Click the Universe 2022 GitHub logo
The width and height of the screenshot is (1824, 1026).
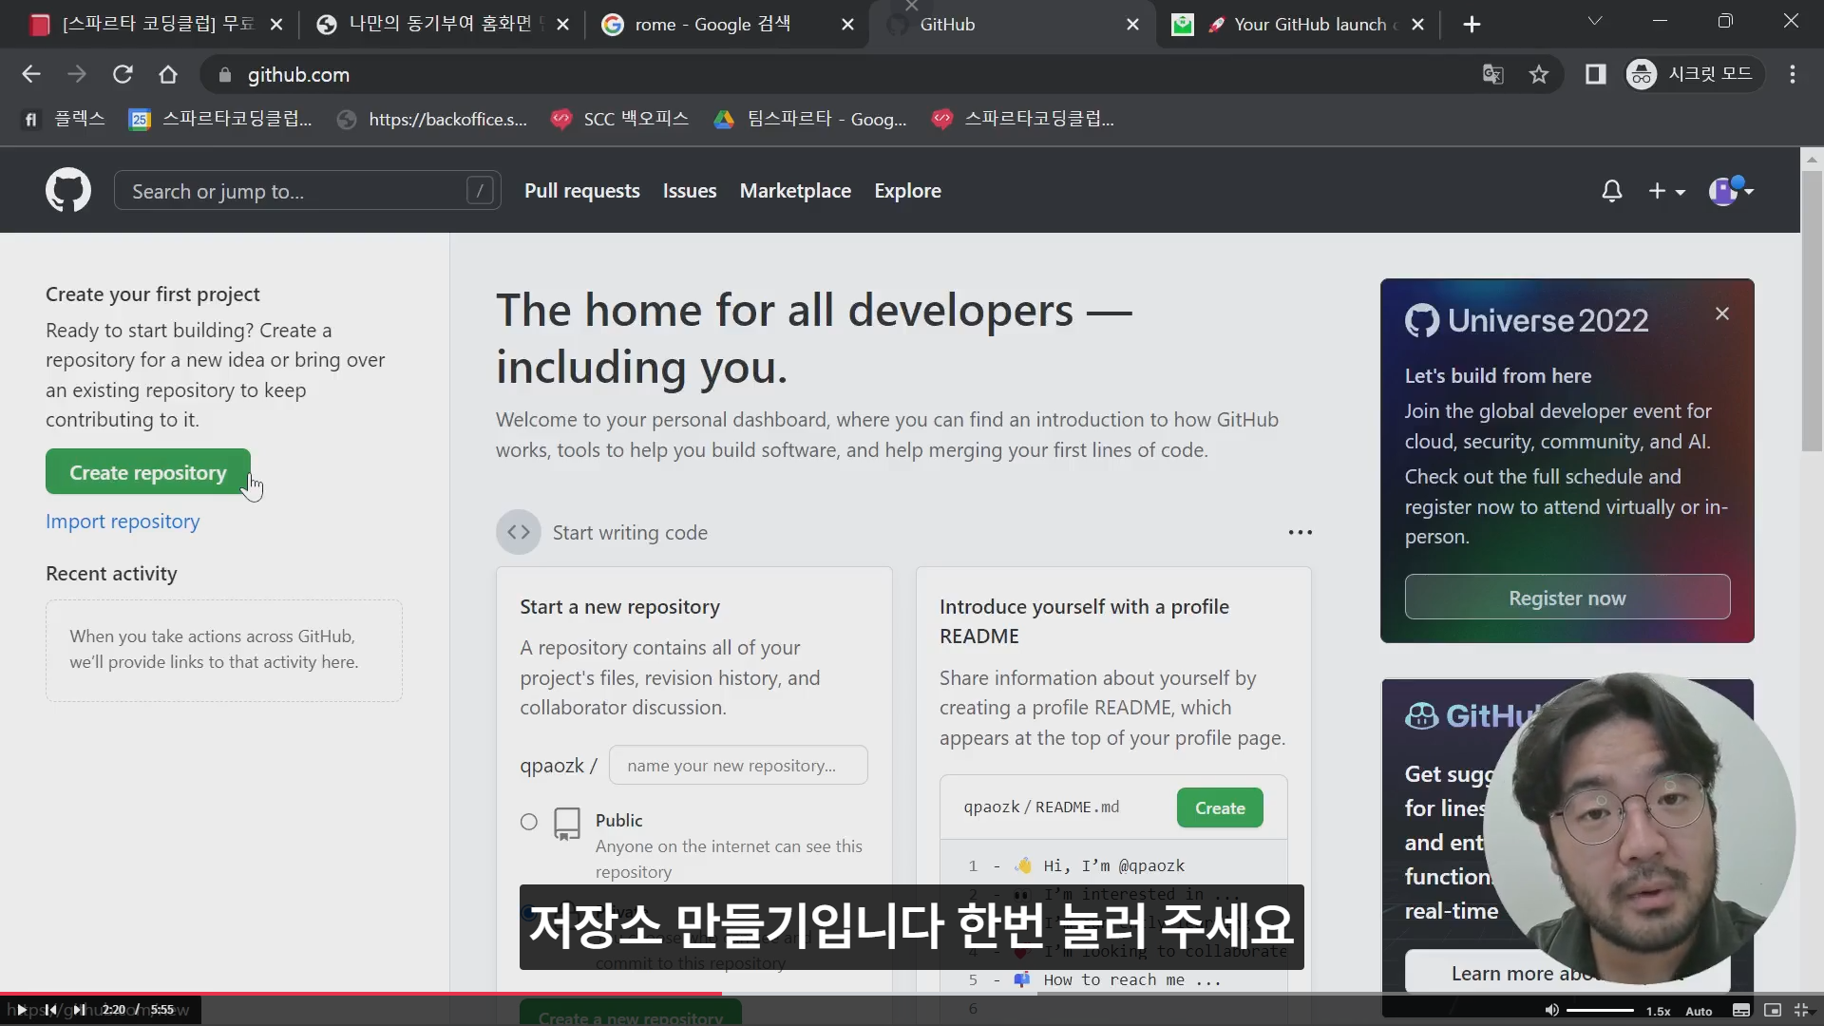click(x=1422, y=321)
